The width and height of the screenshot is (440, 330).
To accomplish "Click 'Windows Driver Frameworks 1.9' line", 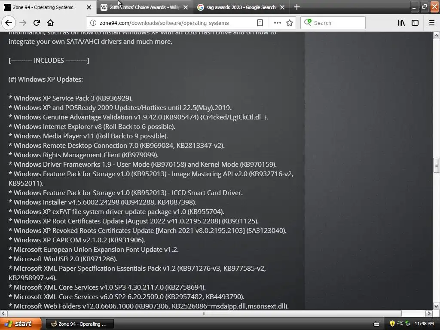I will click(x=143, y=165).
